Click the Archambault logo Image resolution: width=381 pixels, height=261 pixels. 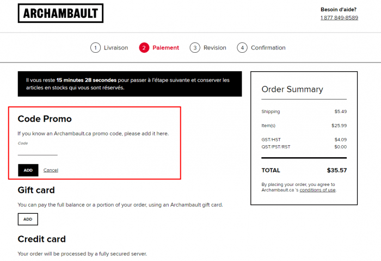pyautogui.click(x=60, y=13)
